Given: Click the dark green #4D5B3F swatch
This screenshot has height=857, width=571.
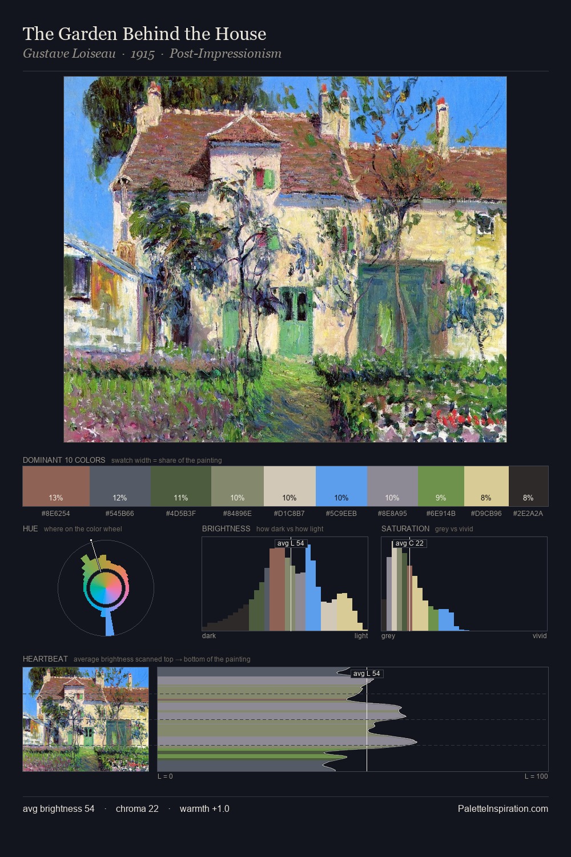Looking at the screenshot, I should (x=181, y=486).
